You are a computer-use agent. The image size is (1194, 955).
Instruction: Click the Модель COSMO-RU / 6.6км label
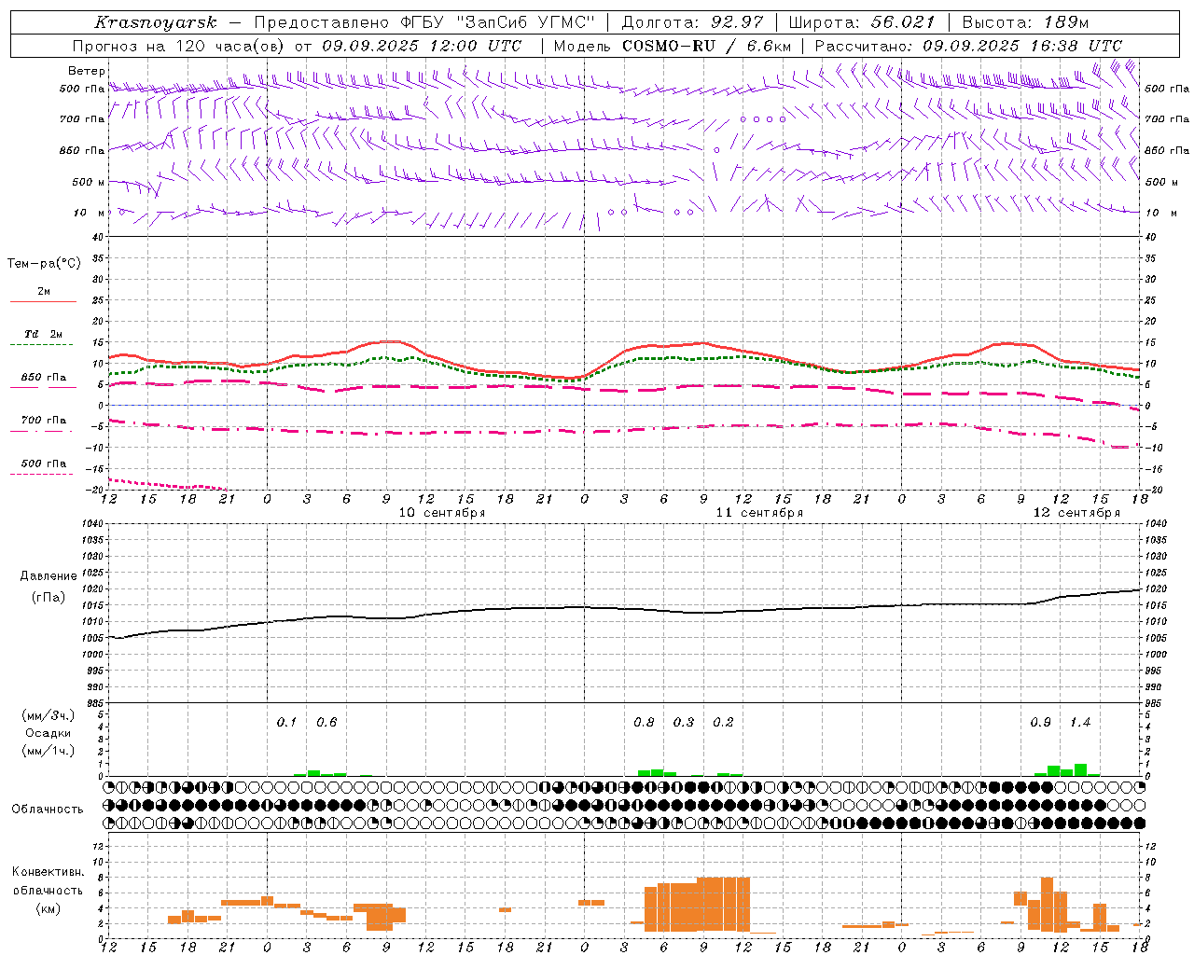(672, 46)
